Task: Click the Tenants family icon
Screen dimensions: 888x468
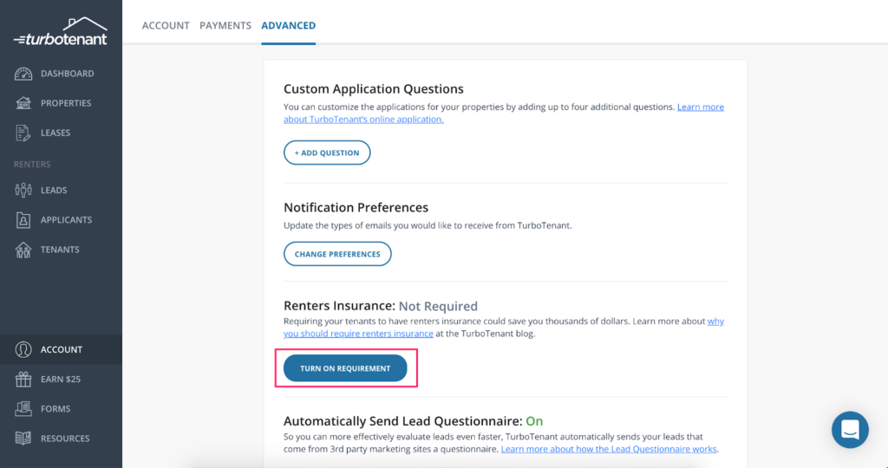Action: pos(23,250)
